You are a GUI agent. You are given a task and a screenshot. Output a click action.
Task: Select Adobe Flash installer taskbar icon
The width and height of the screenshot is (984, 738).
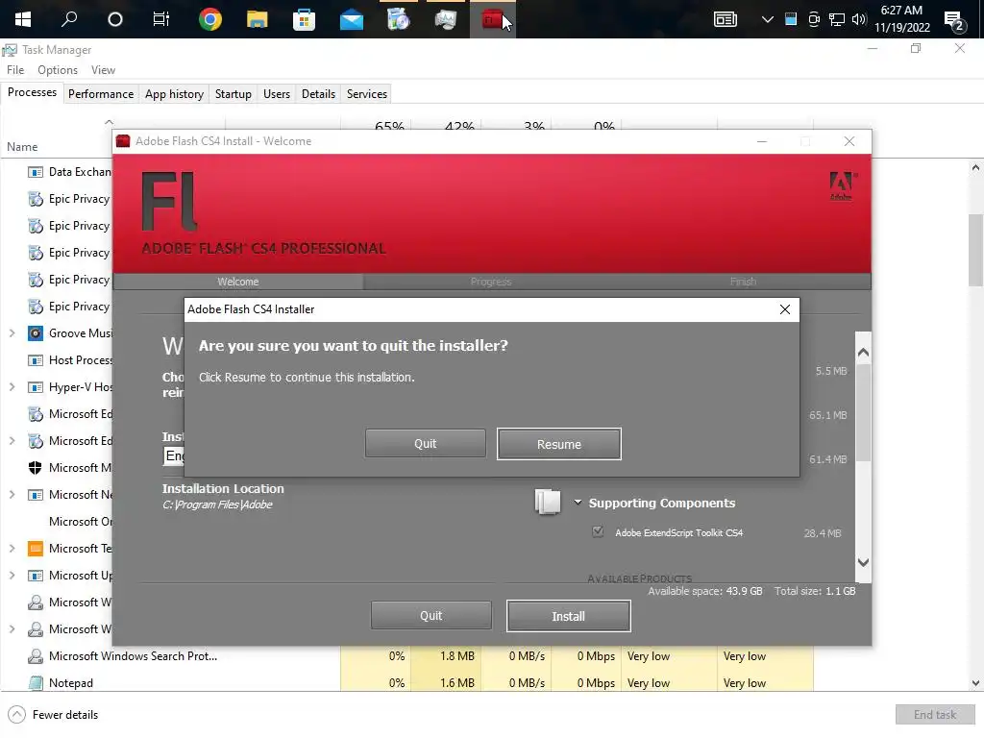point(492,19)
